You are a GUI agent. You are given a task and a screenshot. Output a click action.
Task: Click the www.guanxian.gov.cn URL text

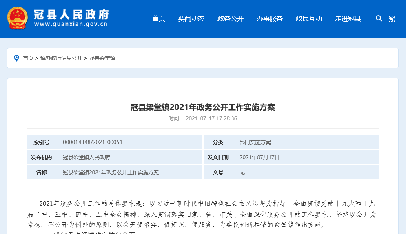pyautogui.click(x=71, y=24)
